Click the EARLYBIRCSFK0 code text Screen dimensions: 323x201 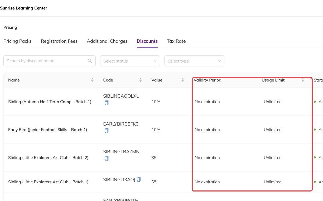pos(121,124)
